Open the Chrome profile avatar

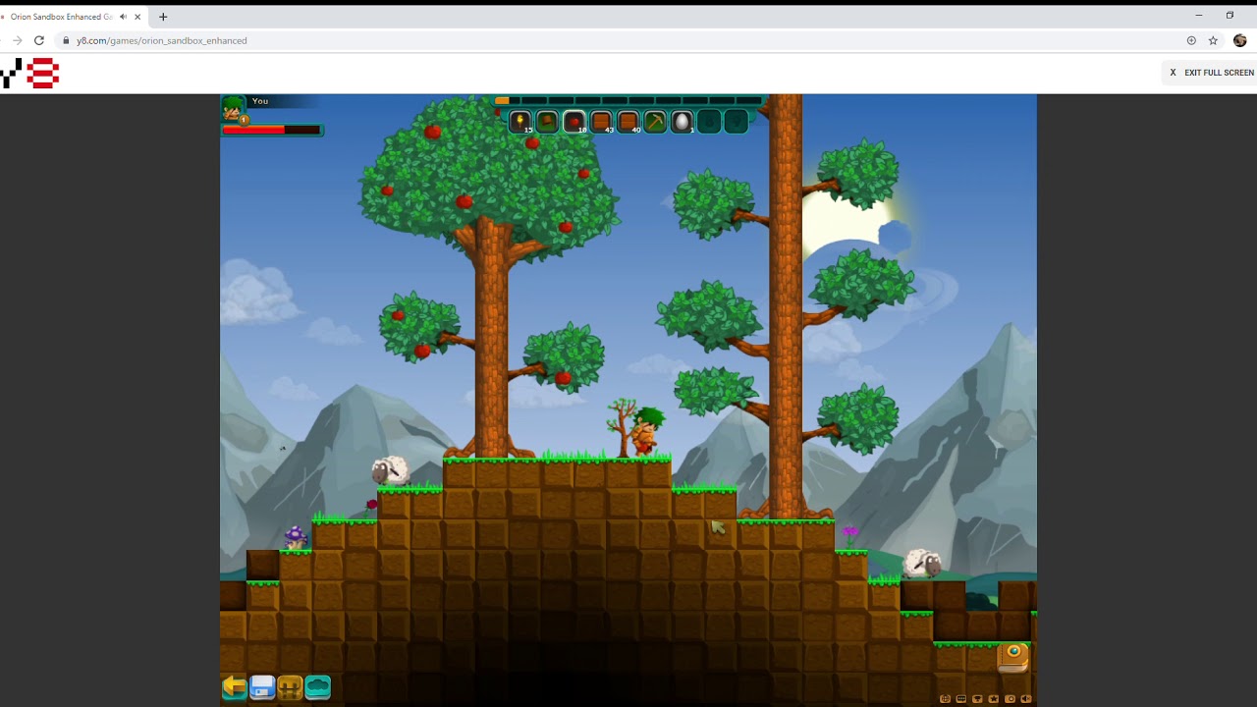point(1239,40)
